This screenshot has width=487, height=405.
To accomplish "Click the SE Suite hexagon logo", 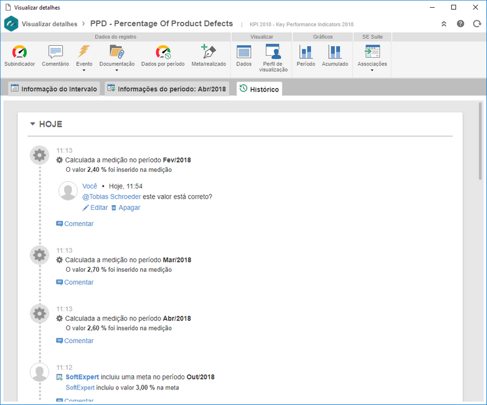I will pyautogui.click(x=11, y=24).
